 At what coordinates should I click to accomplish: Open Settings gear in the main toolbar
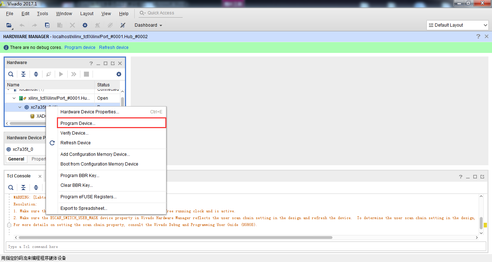tap(85, 25)
